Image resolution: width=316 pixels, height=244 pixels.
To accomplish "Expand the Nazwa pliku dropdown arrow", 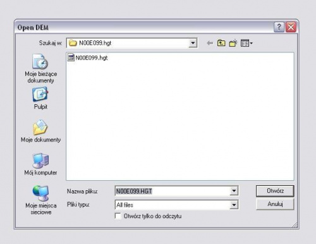I will (x=234, y=191).
